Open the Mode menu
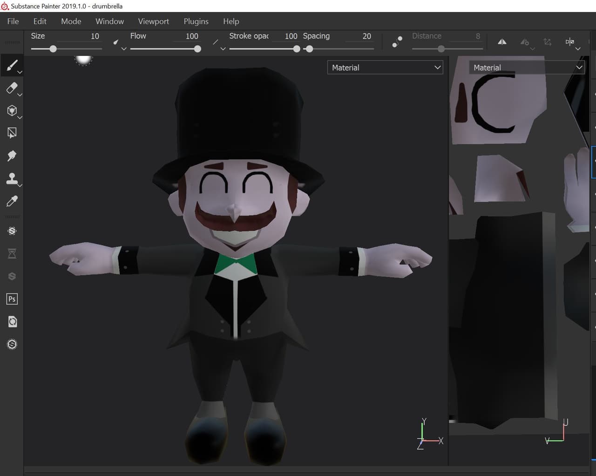This screenshot has width=596, height=476. [x=71, y=21]
